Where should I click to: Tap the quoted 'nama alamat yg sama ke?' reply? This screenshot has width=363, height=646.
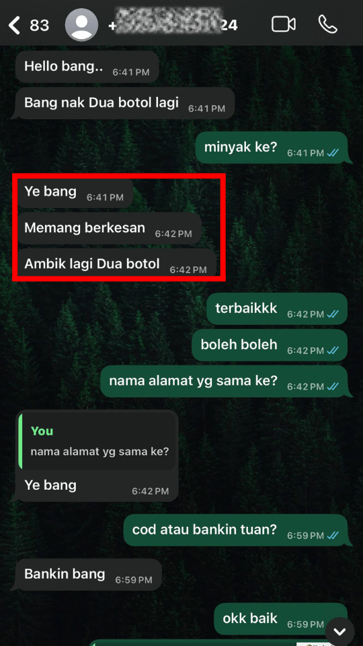pos(98,441)
